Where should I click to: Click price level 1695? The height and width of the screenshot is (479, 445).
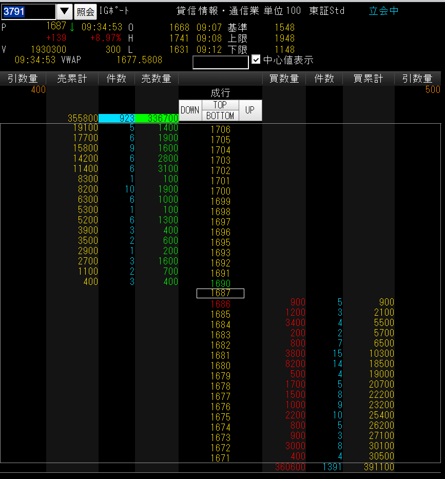(x=220, y=242)
